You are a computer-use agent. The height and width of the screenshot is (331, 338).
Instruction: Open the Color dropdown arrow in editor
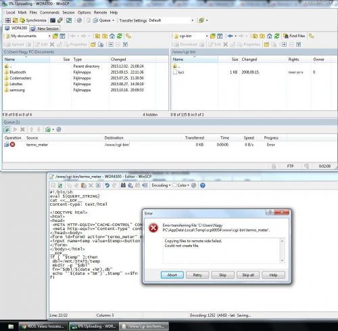[x=188, y=185]
